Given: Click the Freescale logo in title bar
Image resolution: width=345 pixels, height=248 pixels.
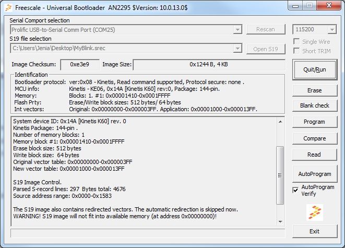Looking at the screenshot, I should pyautogui.click(x=8, y=8).
